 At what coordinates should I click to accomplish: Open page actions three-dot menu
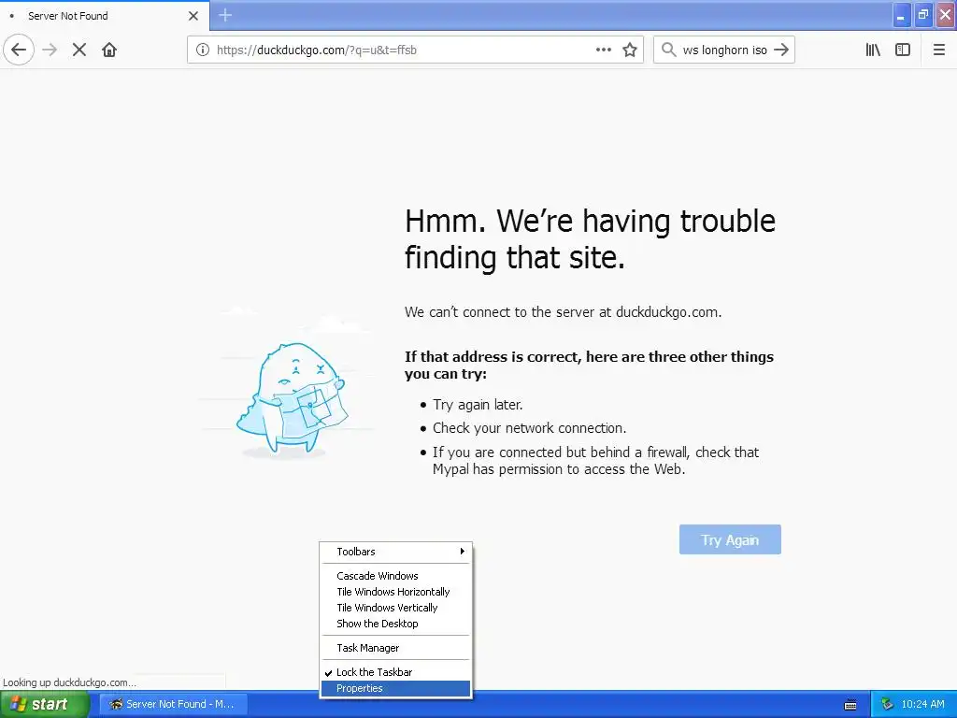coord(603,50)
